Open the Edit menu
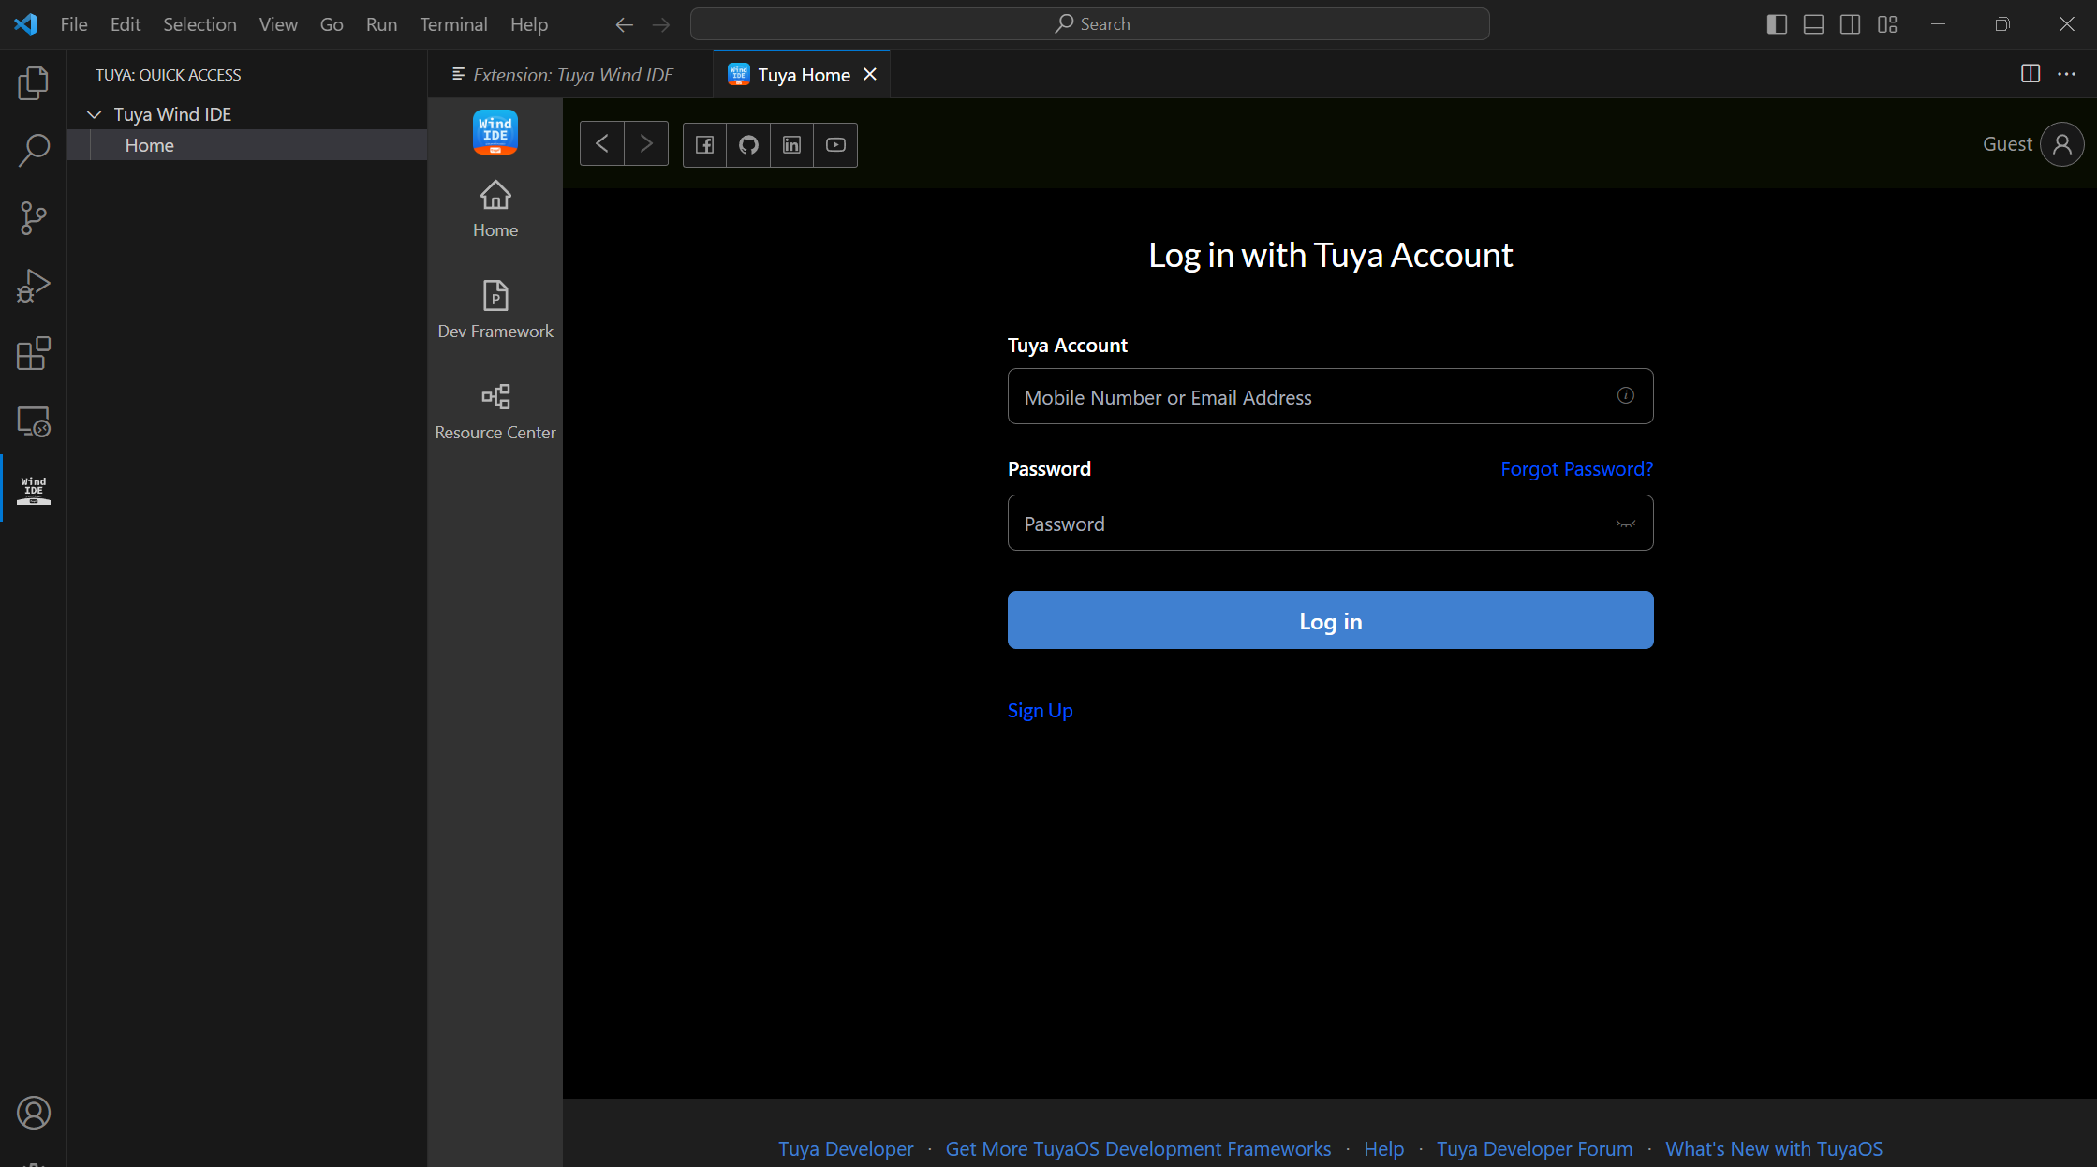 click(126, 24)
